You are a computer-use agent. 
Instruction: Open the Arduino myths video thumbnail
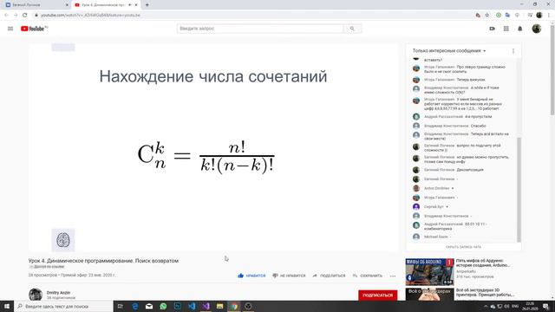(430, 271)
